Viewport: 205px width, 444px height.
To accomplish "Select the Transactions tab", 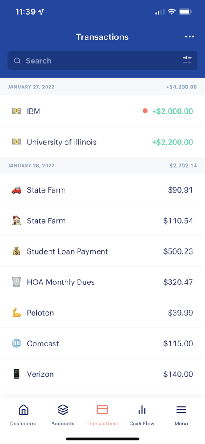I will 102,415.
